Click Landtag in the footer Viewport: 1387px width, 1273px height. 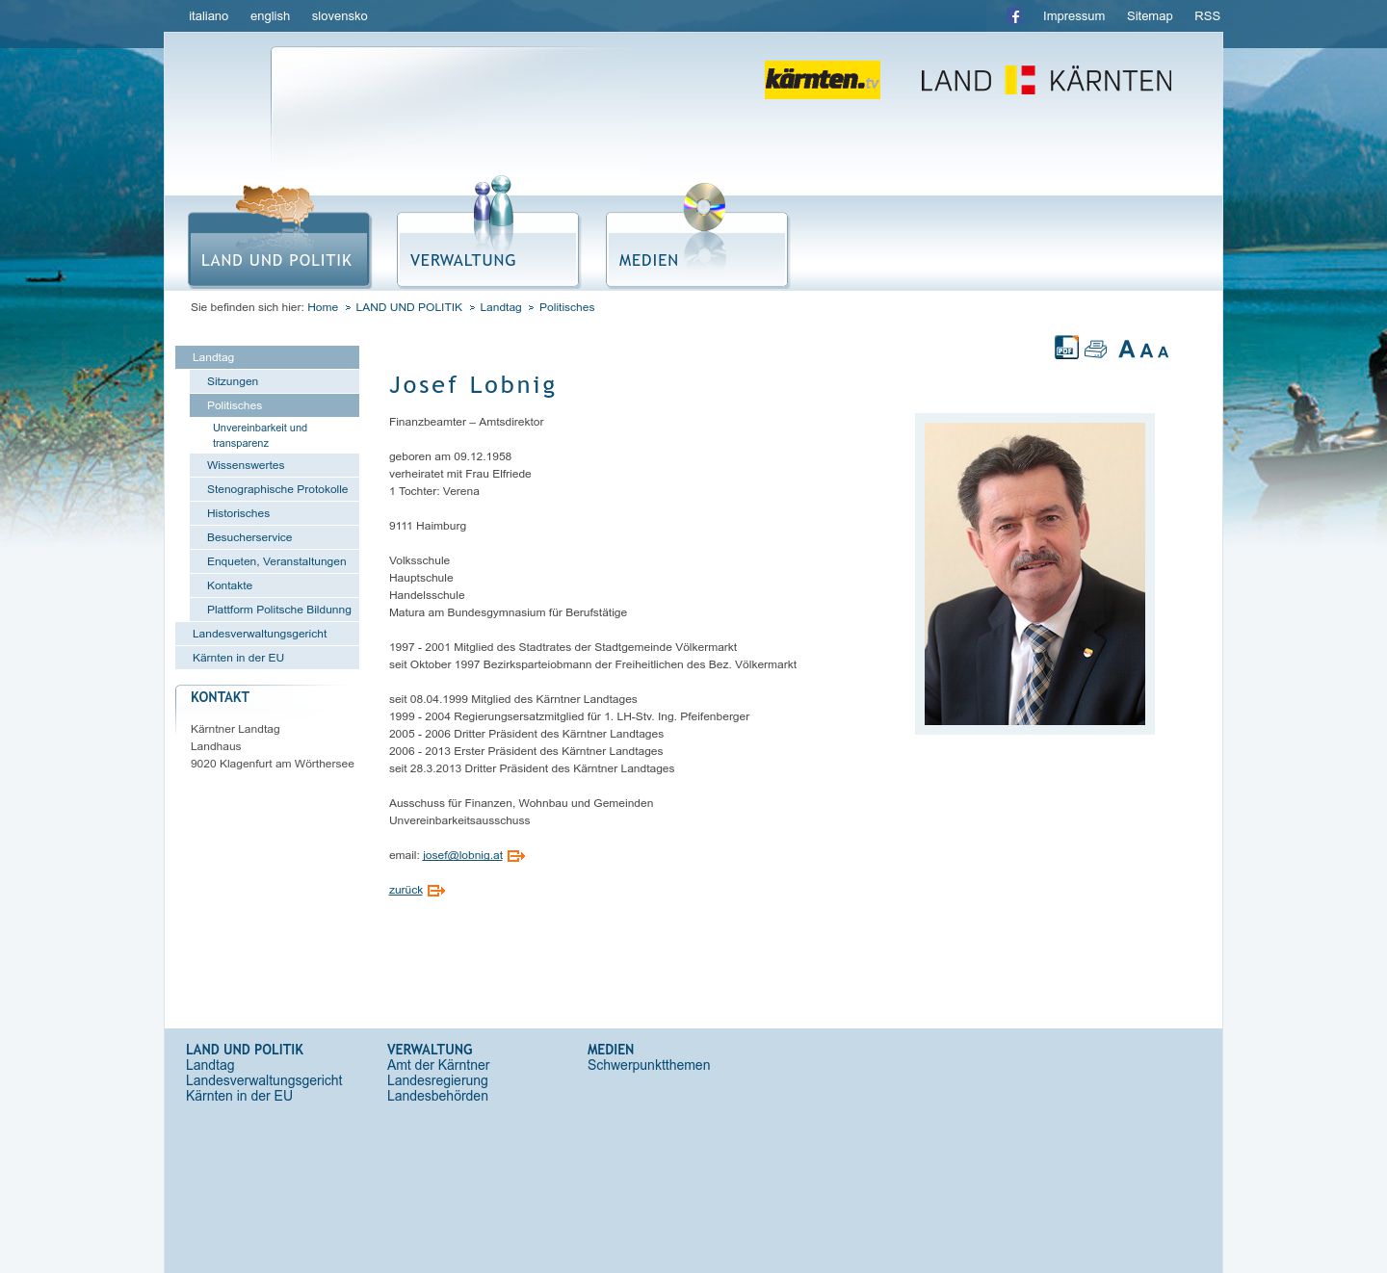[210, 1065]
